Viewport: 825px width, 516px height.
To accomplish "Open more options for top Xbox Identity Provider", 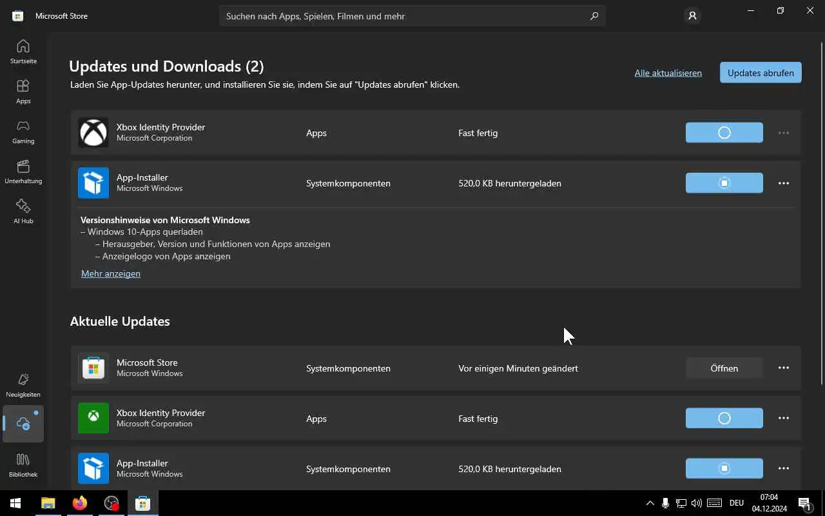I will (x=784, y=133).
